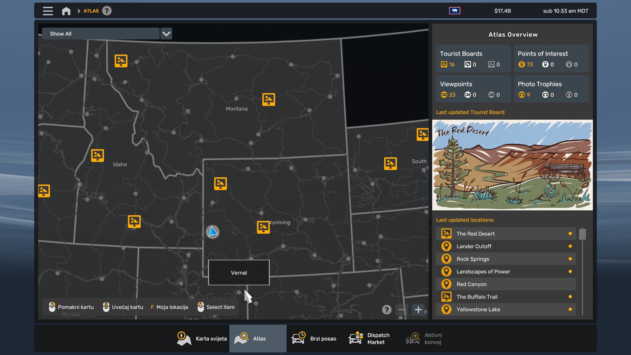Select the tourist board marker near Wyoming label
631x355 pixels.
[x=263, y=227]
